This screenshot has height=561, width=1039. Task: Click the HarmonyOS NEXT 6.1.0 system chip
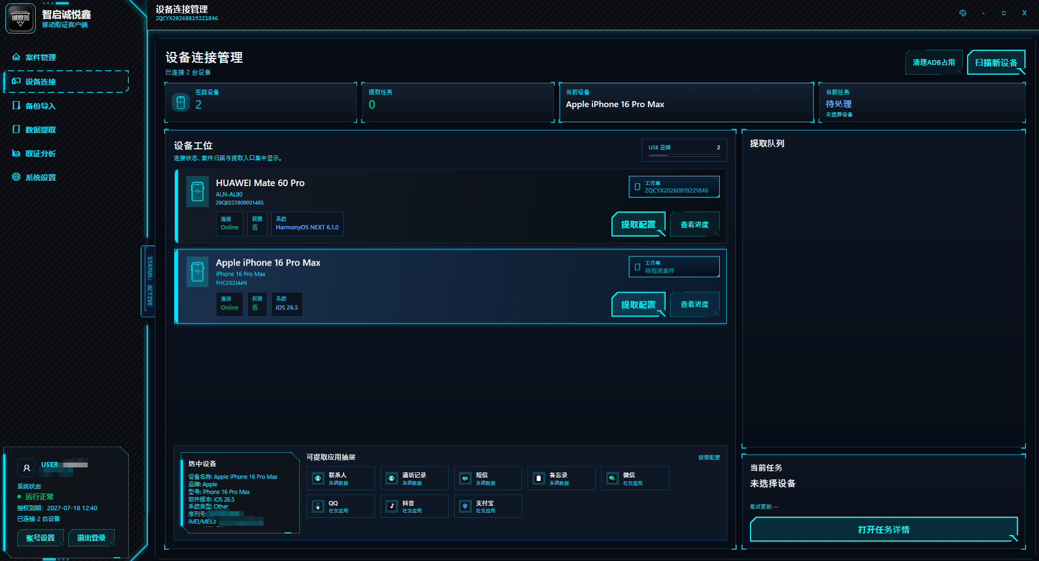click(307, 224)
